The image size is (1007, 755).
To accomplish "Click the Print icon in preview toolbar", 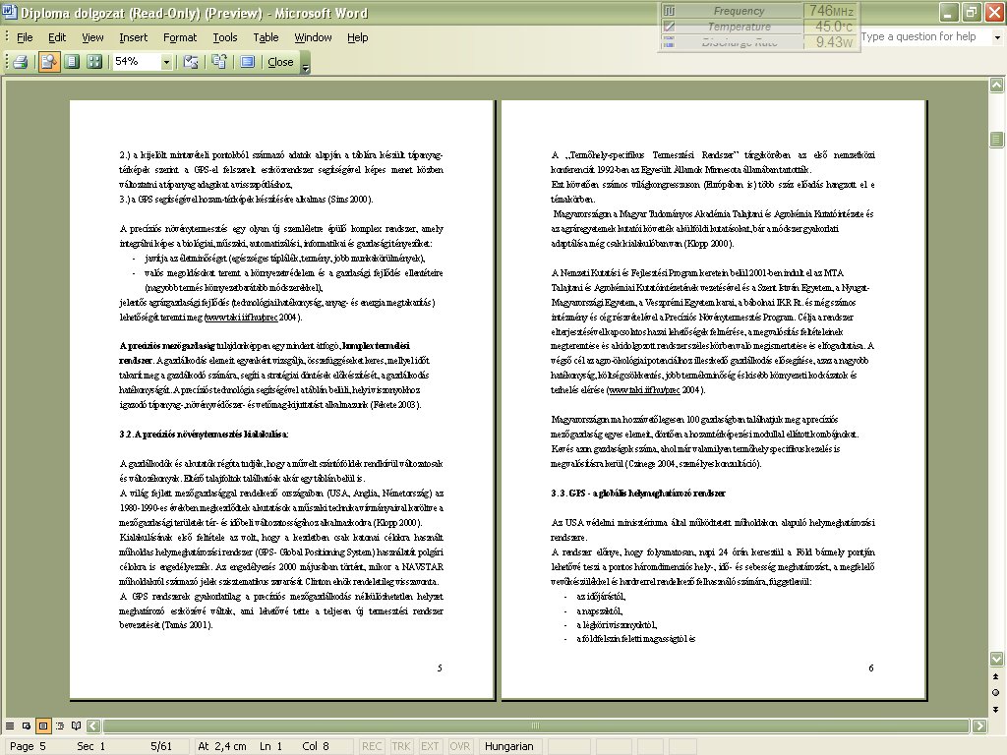I will pyautogui.click(x=21, y=62).
